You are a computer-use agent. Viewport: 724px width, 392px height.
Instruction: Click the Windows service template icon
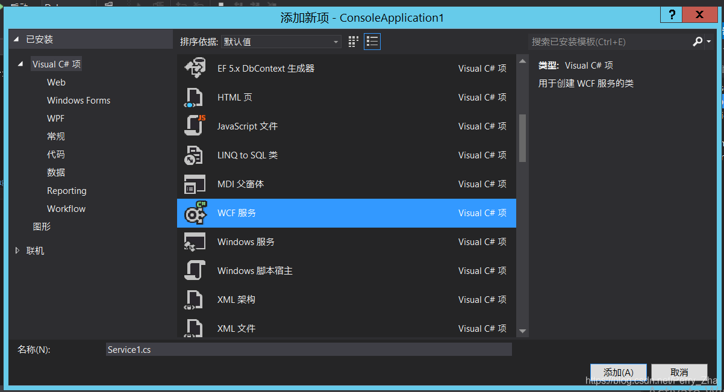195,241
